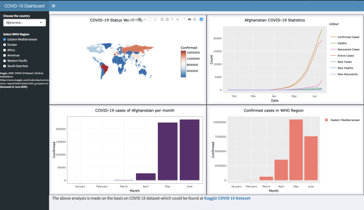The width and height of the screenshot is (364, 210).
Task: Click the Kaggle dataset citation text in the sidebar
Action: coord(25,80)
